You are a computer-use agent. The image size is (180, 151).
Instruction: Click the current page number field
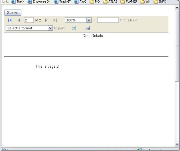click(29, 20)
